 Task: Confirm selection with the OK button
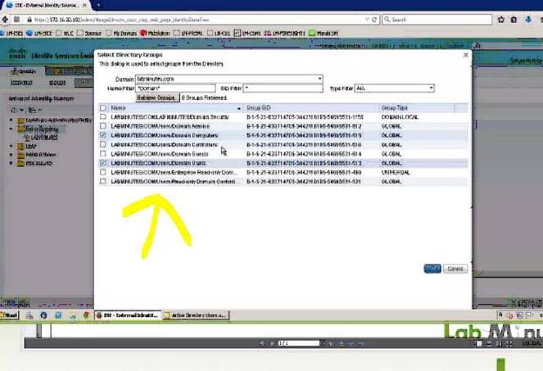pos(432,269)
